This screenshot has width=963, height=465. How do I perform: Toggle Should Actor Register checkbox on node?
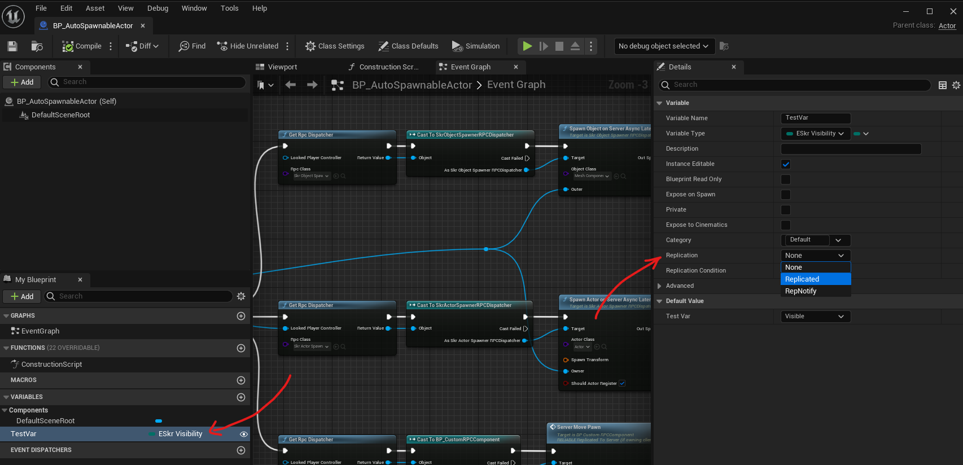(x=622, y=383)
